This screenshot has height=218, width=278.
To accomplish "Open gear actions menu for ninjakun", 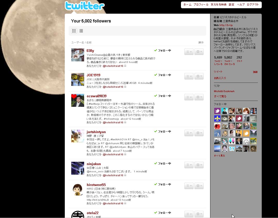I will click(x=199, y=165).
